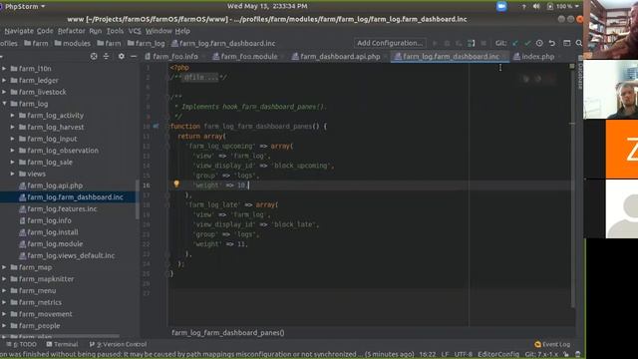Image resolution: width=638 pixels, height=359 pixels.
Task: Click the farm_log breadcrumb in navigation bar
Action: [x=147, y=43]
